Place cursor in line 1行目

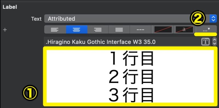point(131,58)
